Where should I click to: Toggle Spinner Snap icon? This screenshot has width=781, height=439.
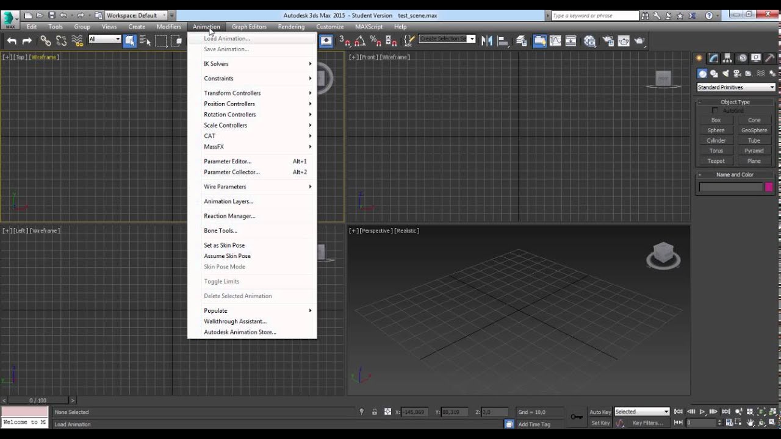tap(391, 41)
